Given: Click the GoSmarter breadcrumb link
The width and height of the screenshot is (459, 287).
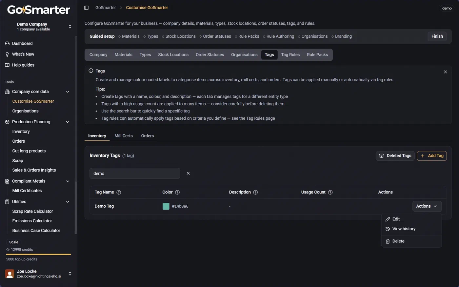Looking at the screenshot, I should (x=106, y=8).
